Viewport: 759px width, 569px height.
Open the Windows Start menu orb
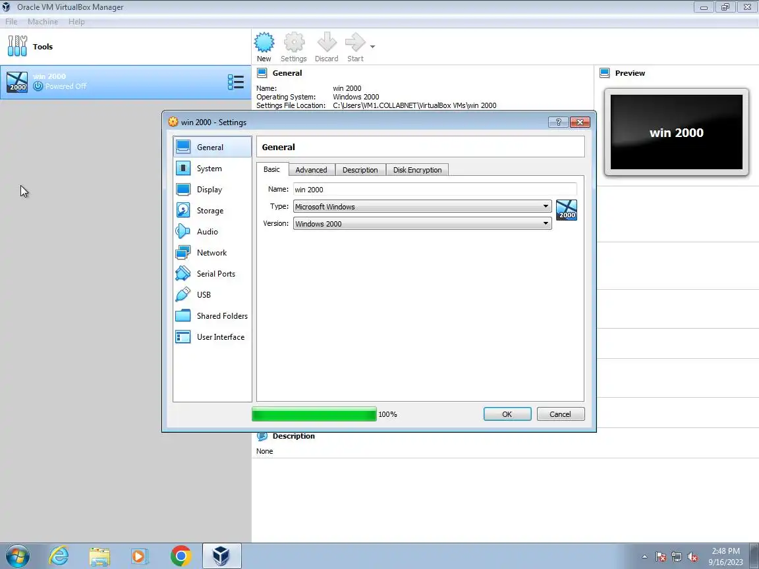[x=17, y=556]
